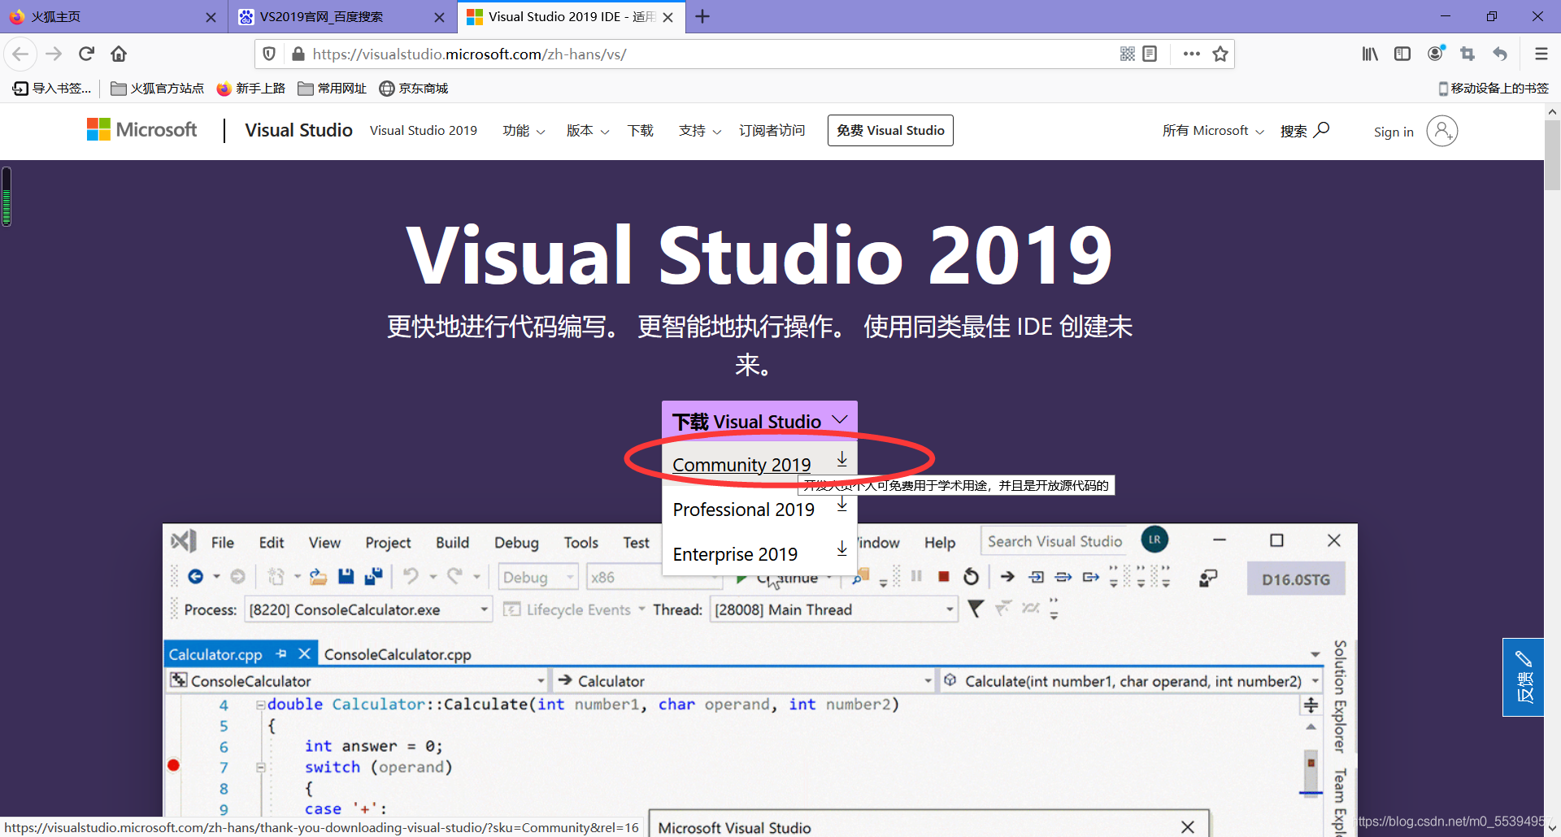Click the download arrow next to Professional 2019
This screenshot has height=837, width=1561.
tap(842, 505)
